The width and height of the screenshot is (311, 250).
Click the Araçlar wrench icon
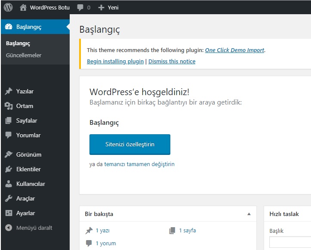(9, 198)
